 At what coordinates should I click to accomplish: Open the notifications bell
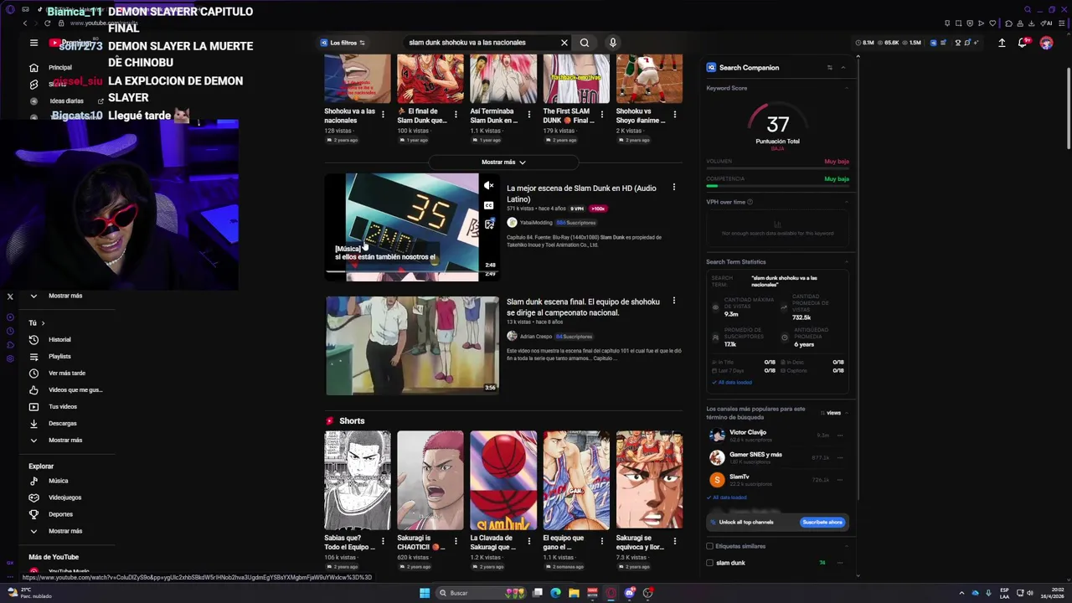[x=1023, y=43]
